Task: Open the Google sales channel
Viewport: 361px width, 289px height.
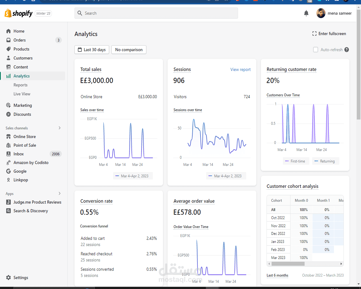Action: [x=20, y=171]
